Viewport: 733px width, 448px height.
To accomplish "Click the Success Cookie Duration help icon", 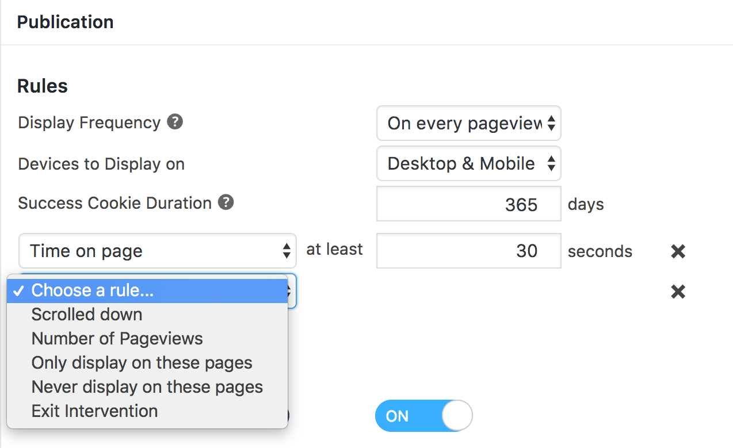I will tap(226, 202).
